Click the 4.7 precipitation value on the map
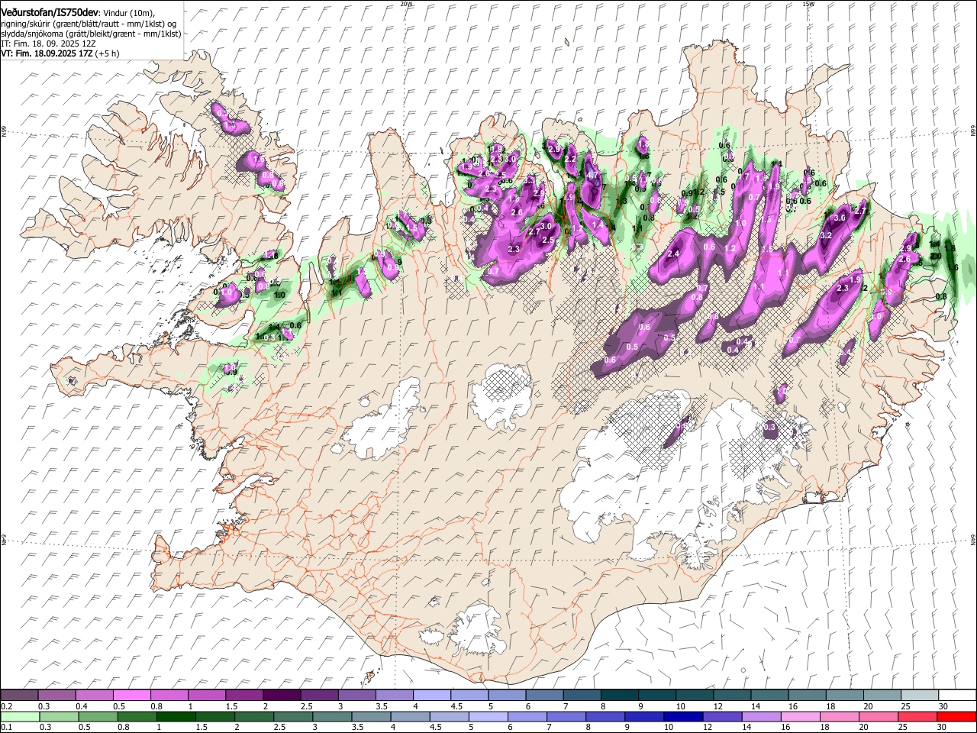The image size is (977, 733). pos(592,175)
